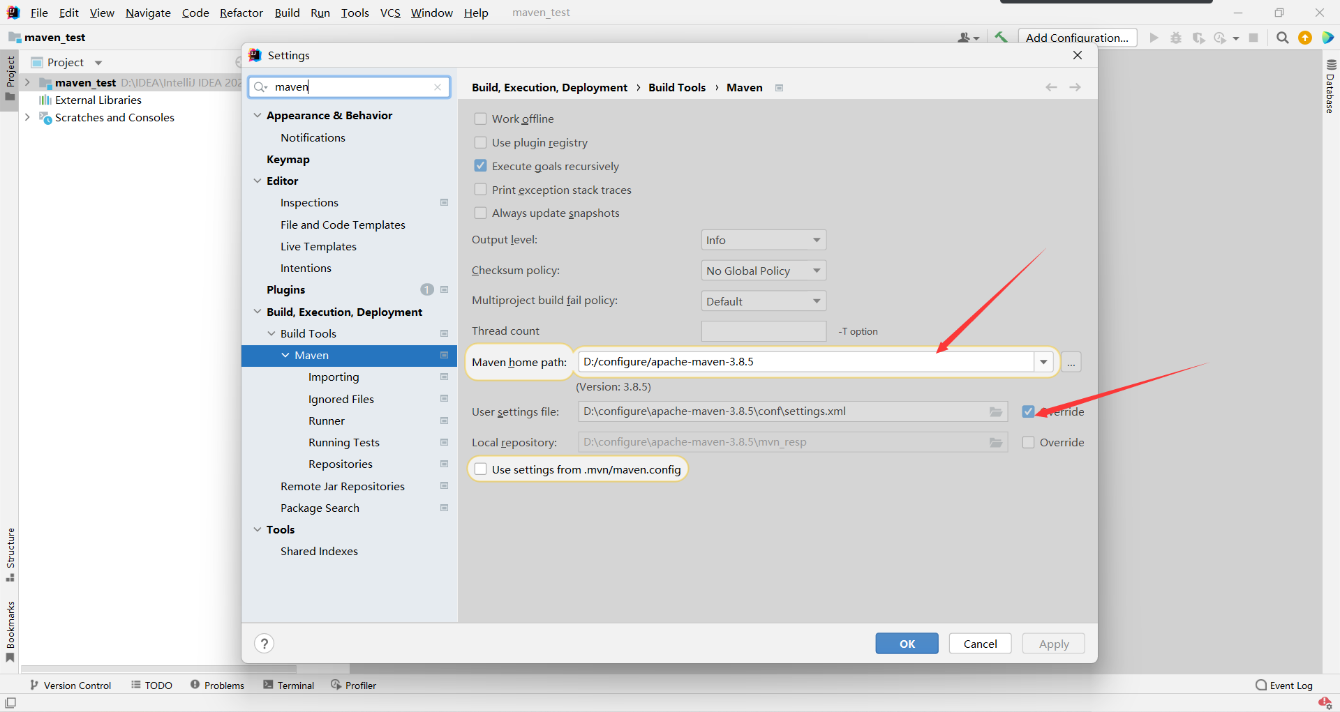Click browse '...' button for Maven home
This screenshot has height=712, width=1340.
point(1071,362)
